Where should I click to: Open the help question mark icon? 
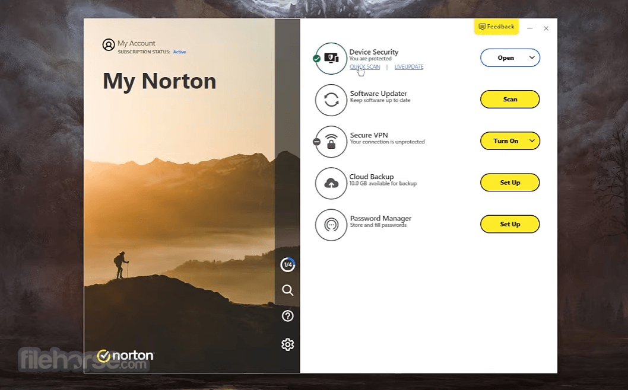[287, 316]
